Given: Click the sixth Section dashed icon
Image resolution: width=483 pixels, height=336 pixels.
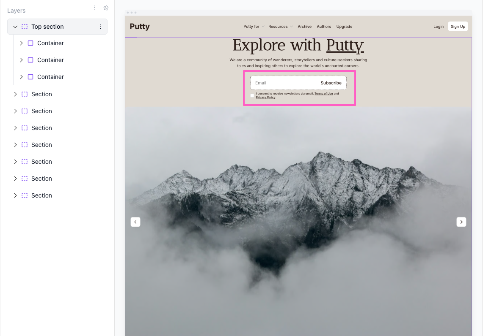Looking at the screenshot, I should pyautogui.click(x=24, y=179).
